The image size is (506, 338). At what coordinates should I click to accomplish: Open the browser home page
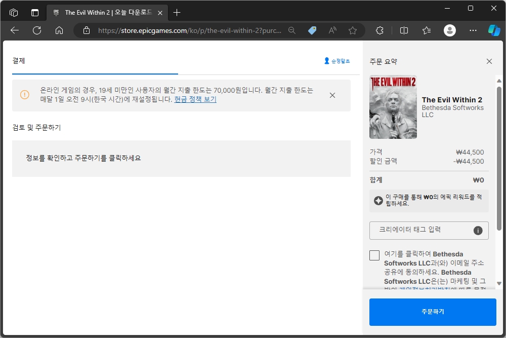coord(59,31)
